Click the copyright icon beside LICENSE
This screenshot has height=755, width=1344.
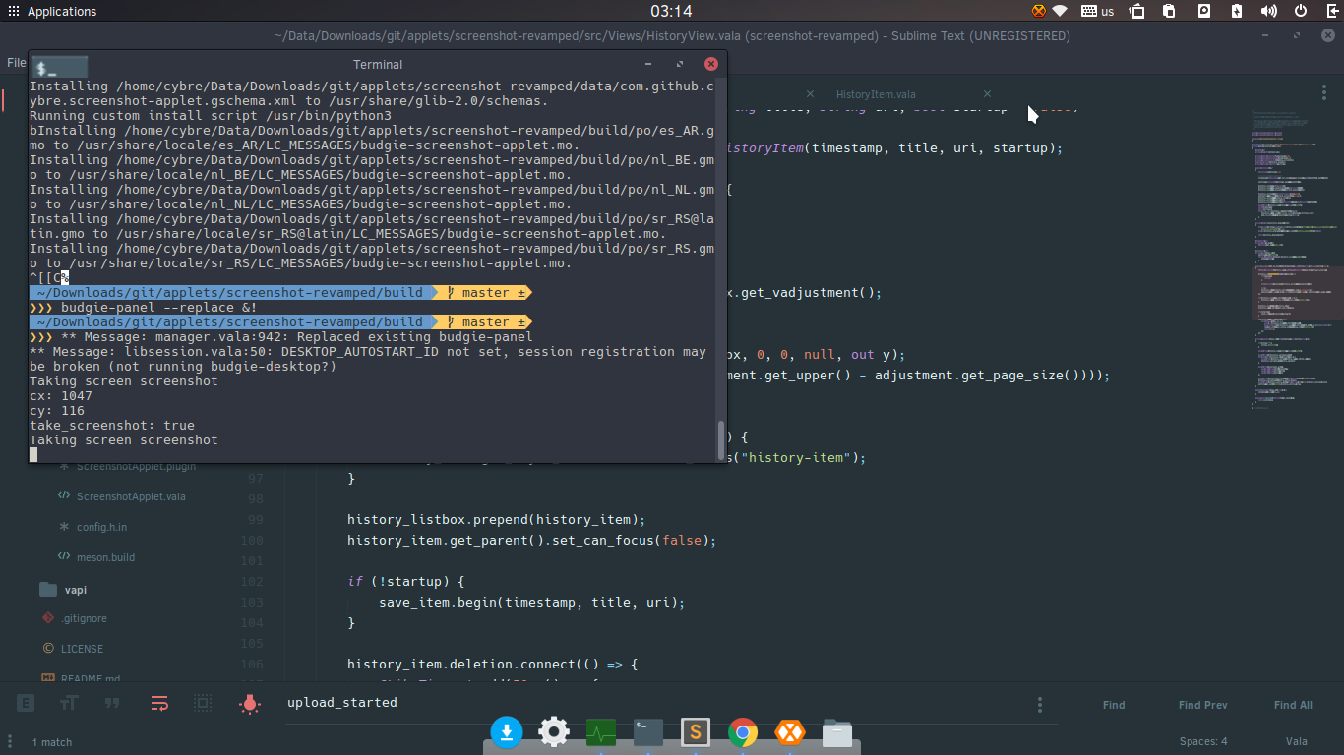tap(48, 649)
